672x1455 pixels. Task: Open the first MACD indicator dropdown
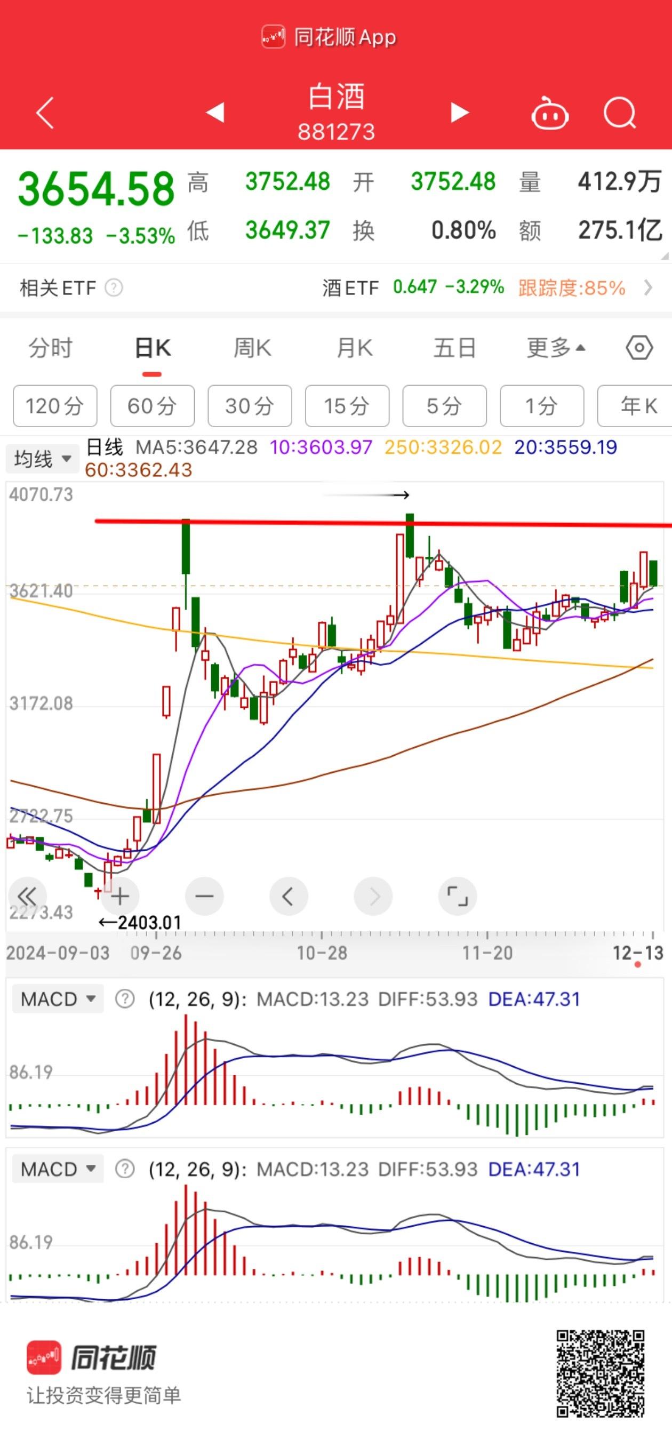58,998
